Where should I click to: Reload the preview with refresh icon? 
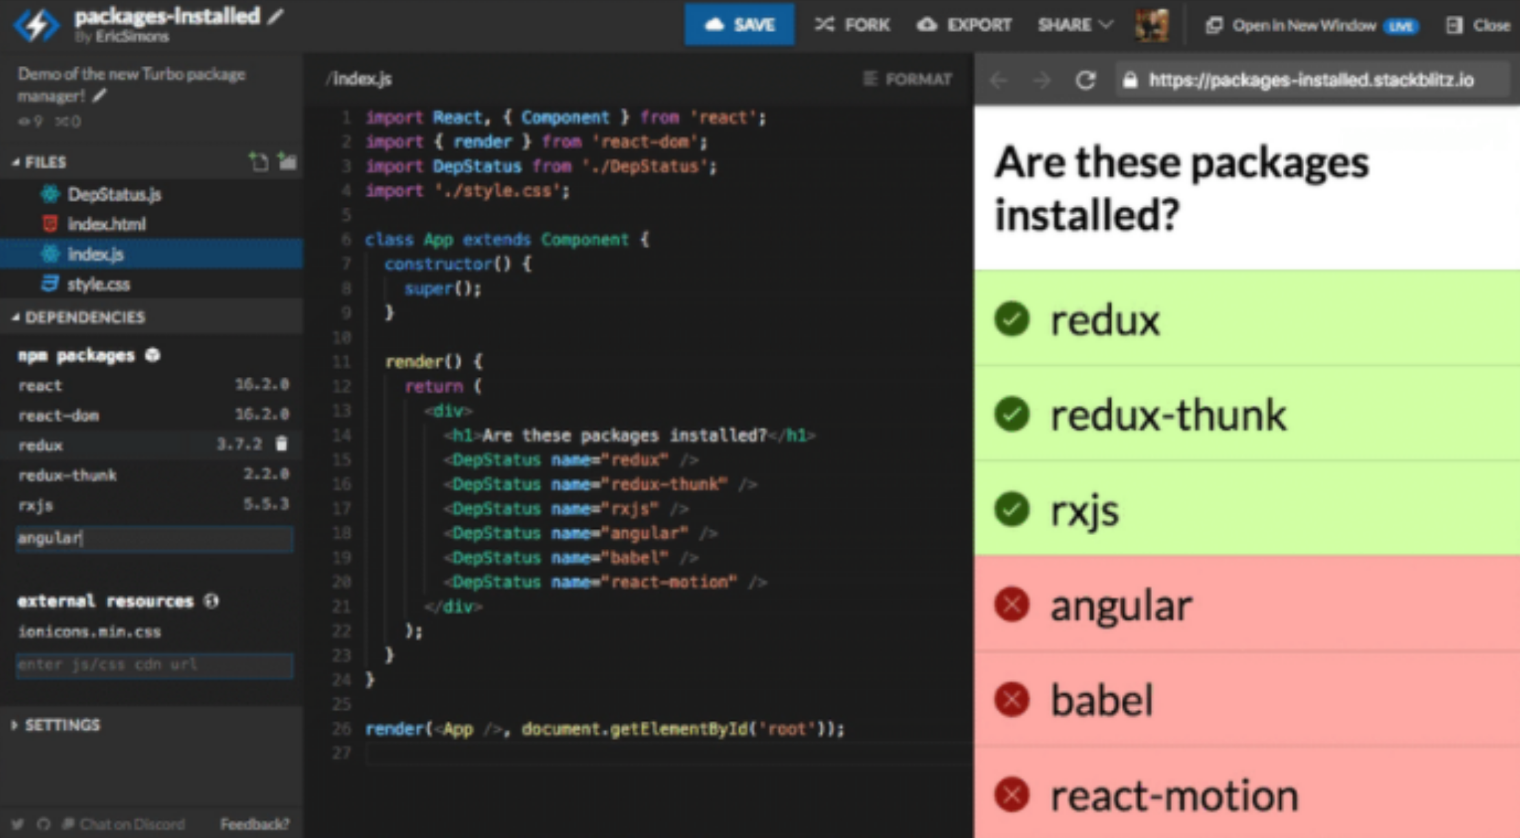pos(1085,80)
